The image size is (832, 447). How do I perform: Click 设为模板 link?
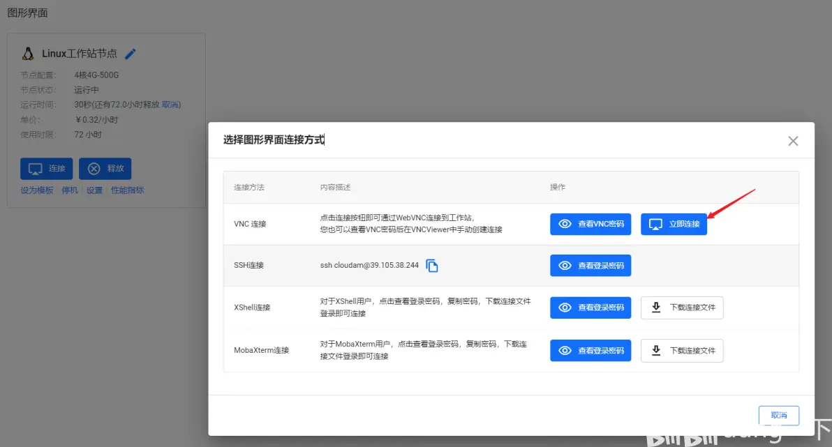point(37,190)
